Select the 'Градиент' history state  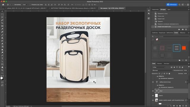pyautogui.click(x=160, y=21)
